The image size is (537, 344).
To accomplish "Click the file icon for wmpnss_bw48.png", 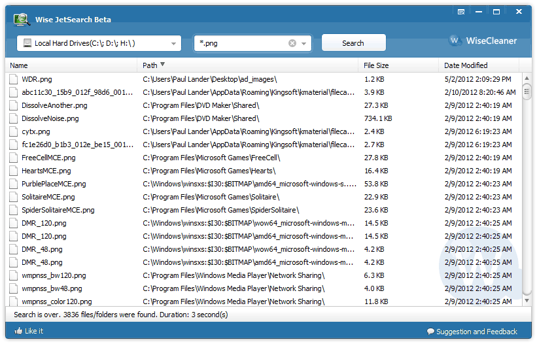I will coord(13,288).
